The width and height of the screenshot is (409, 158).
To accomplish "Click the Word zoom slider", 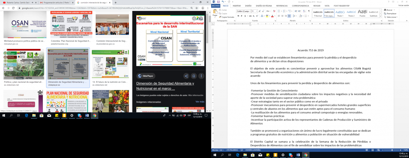I will tap(392, 150).
